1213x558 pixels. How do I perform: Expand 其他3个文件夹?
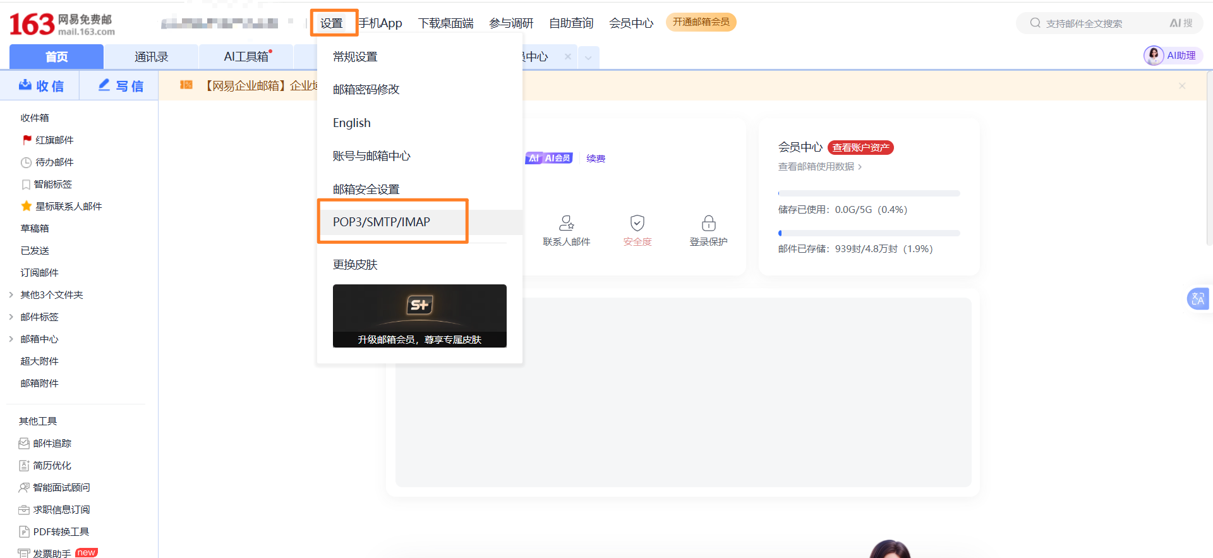point(11,294)
